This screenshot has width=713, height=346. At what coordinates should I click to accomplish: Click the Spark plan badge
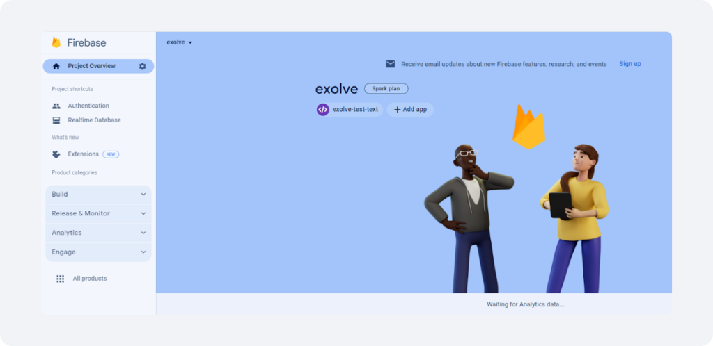click(x=386, y=88)
